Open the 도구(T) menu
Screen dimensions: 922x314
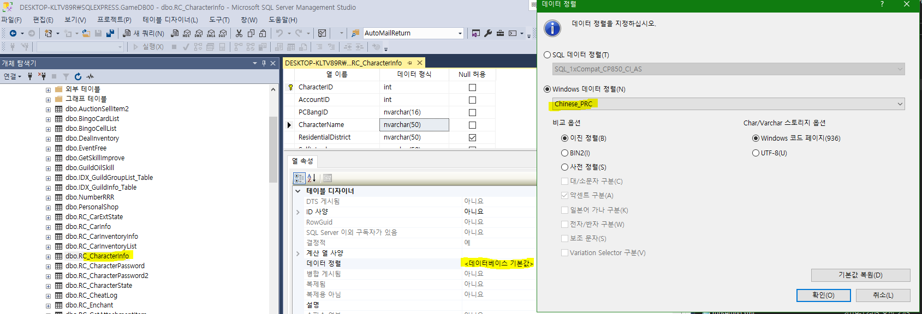[219, 20]
